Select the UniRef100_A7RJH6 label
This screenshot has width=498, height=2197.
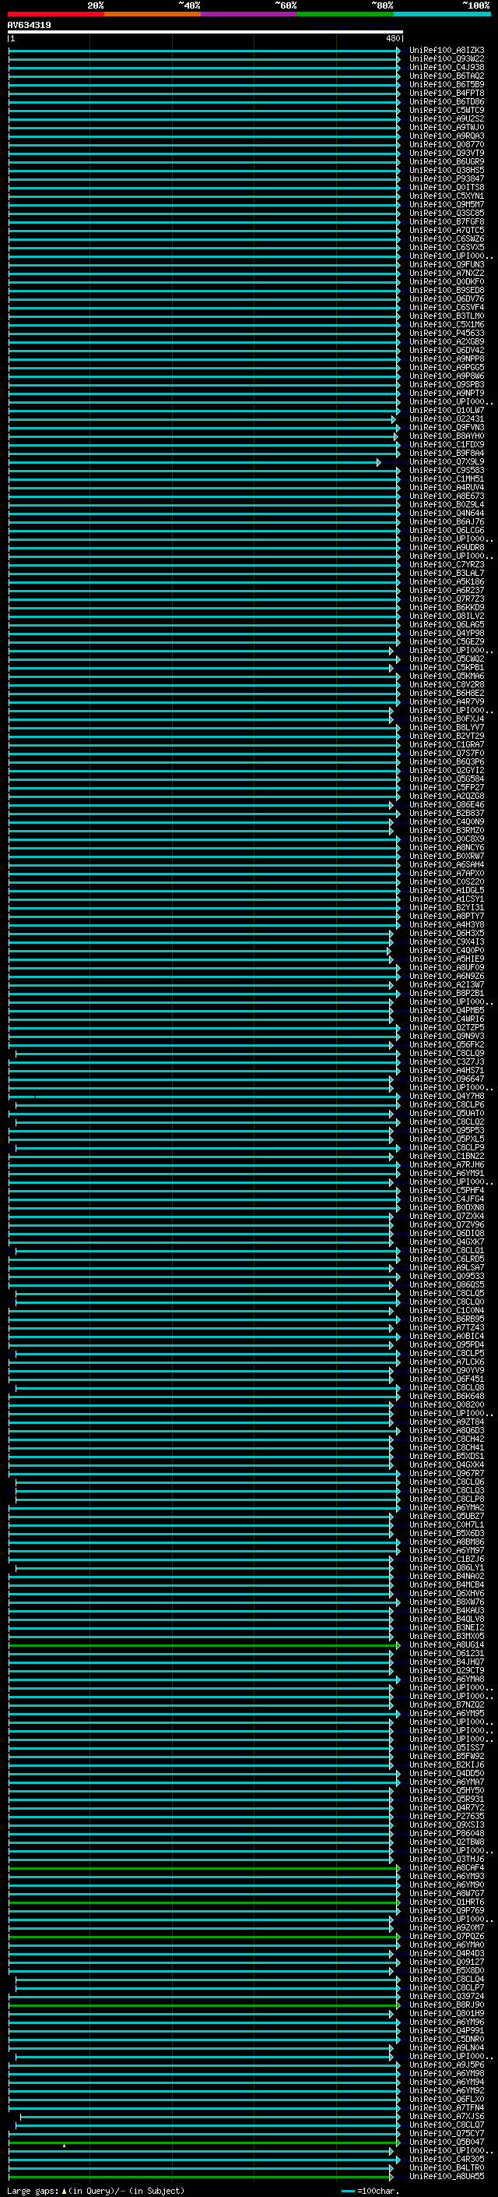[447, 1164]
